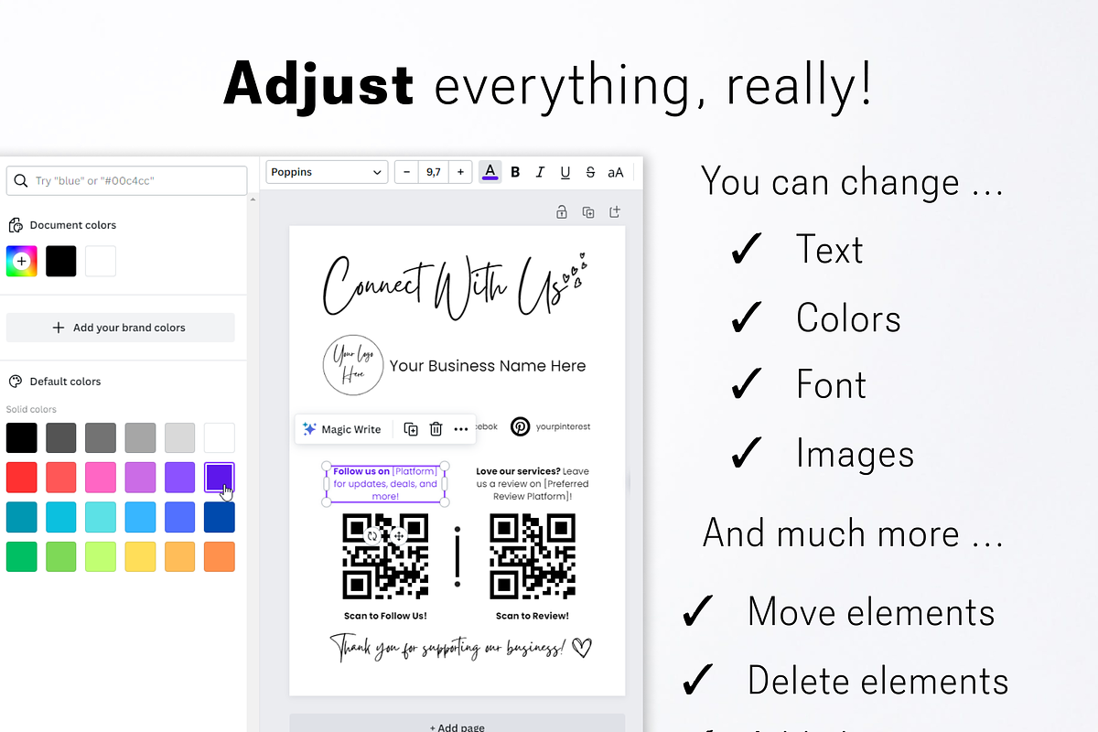Choose medium gray default color swatch
1098x732 pixels.
pyautogui.click(x=101, y=437)
